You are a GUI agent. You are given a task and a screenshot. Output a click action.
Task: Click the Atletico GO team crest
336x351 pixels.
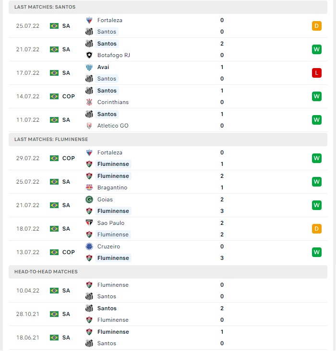click(x=89, y=126)
